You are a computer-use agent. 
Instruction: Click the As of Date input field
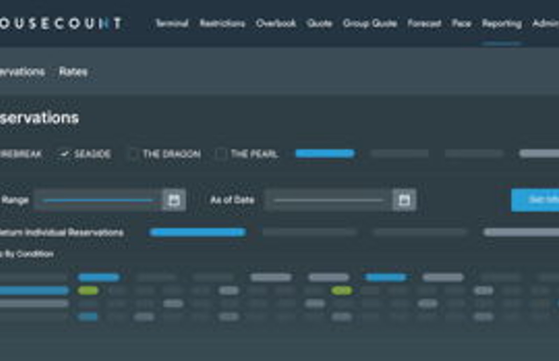pyautogui.click(x=328, y=200)
